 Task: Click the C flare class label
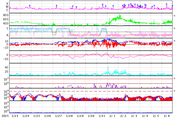(x=7, y=10)
